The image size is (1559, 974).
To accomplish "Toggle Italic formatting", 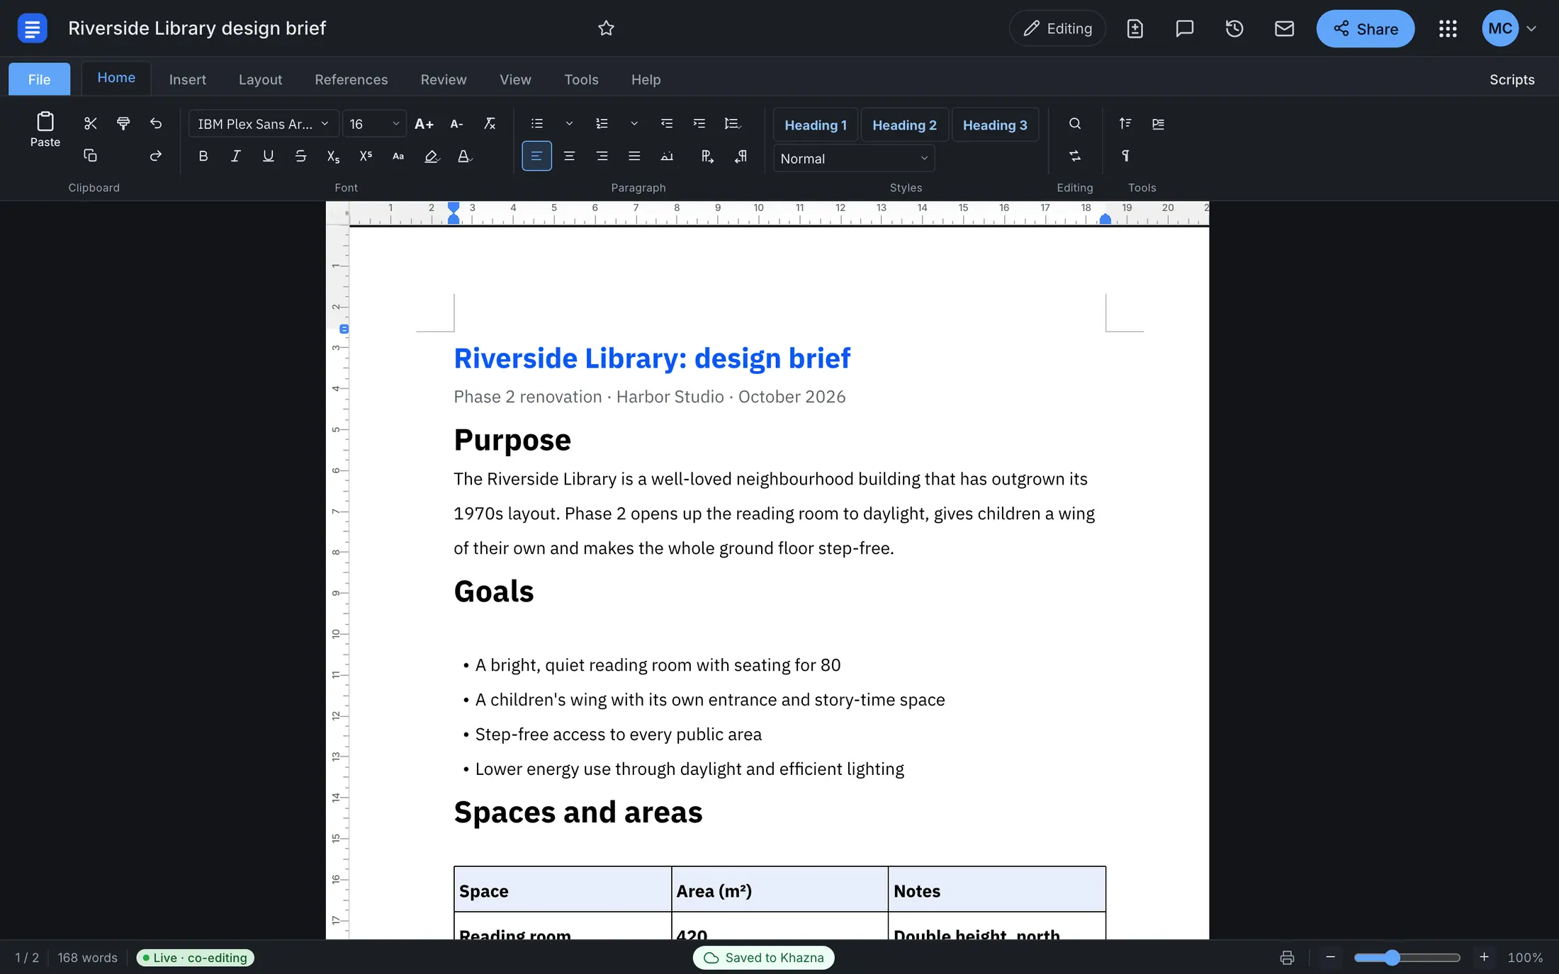I will tap(235, 156).
